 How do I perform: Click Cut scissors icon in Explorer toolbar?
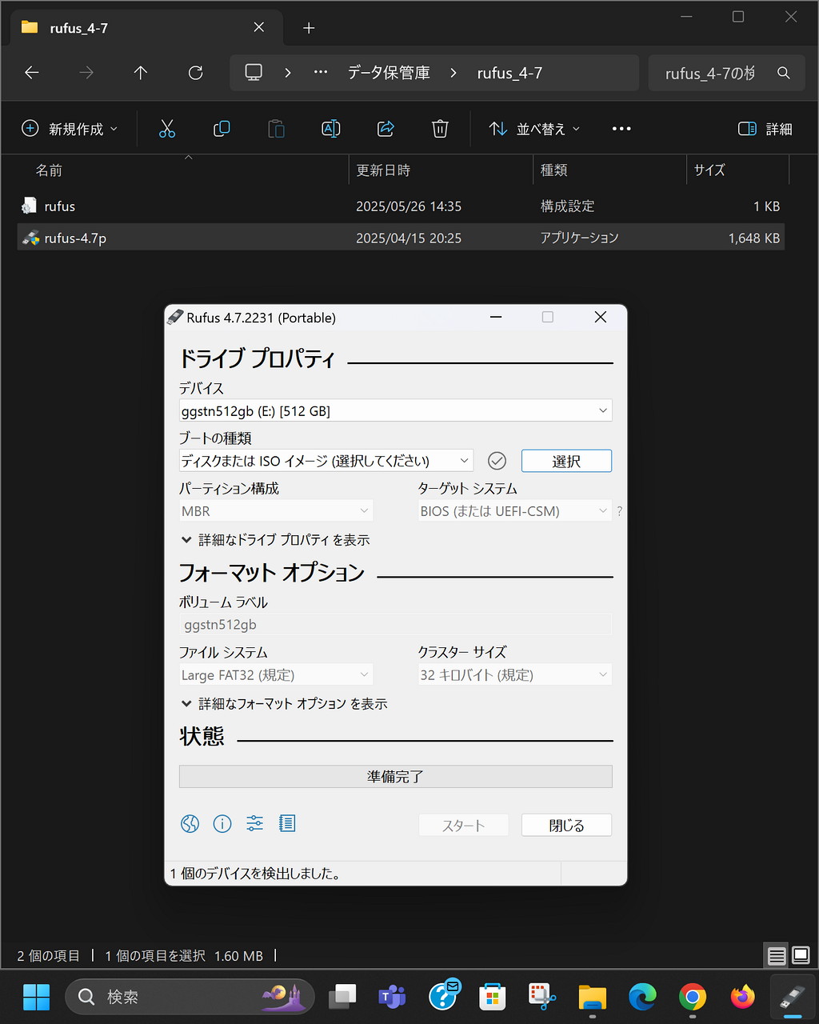tap(166, 129)
